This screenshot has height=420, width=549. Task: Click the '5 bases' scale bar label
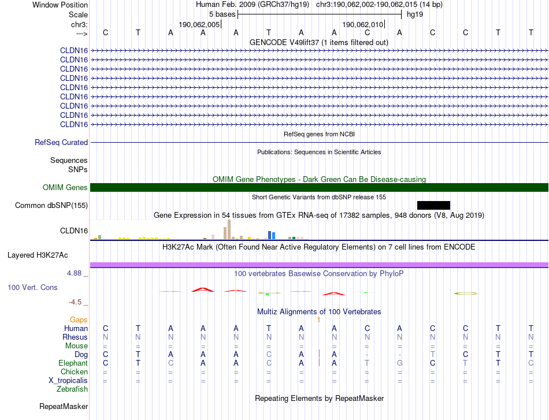pyautogui.click(x=222, y=14)
